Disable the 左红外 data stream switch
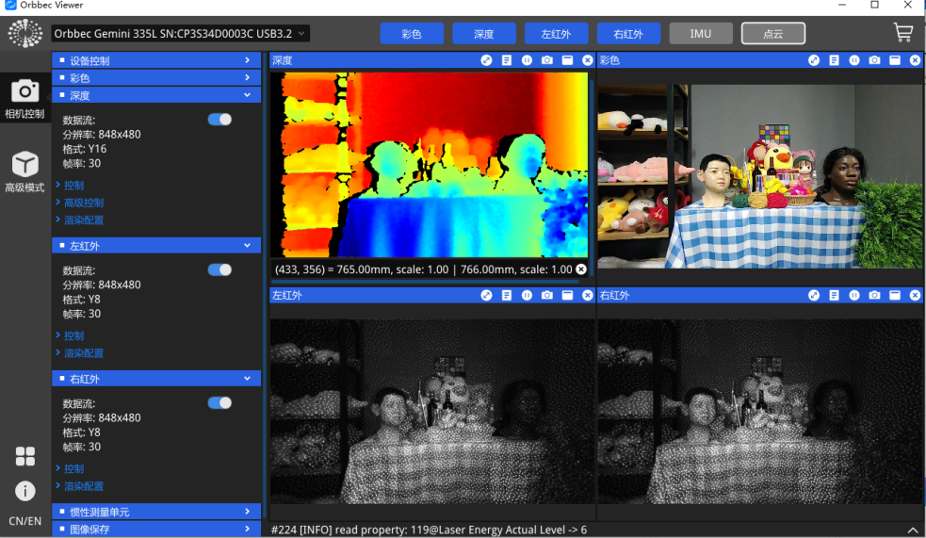The image size is (926, 538). tap(219, 269)
